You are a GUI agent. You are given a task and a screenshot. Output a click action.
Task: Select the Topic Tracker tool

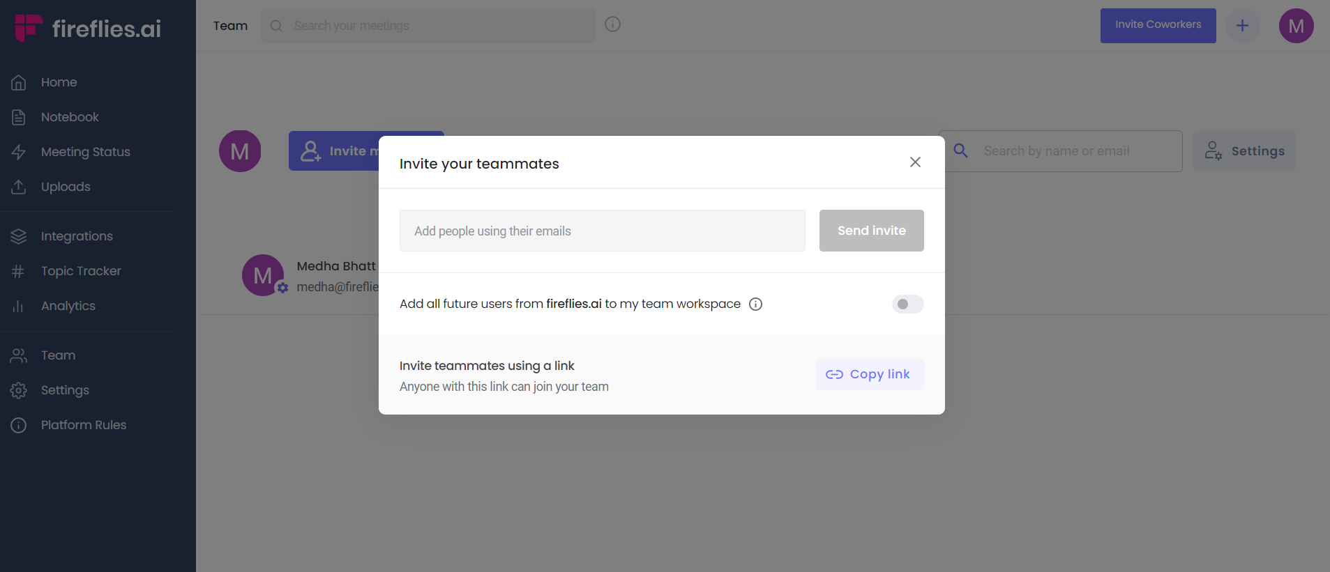tap(80, 270)
